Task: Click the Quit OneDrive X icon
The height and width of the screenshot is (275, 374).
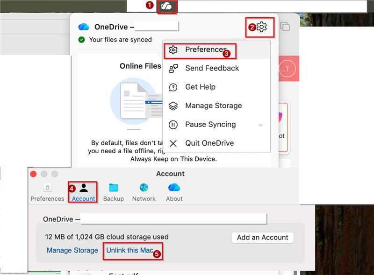Action: click(173, 143)
